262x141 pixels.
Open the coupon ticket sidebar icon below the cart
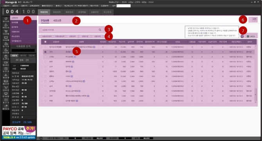click(6, 37)
